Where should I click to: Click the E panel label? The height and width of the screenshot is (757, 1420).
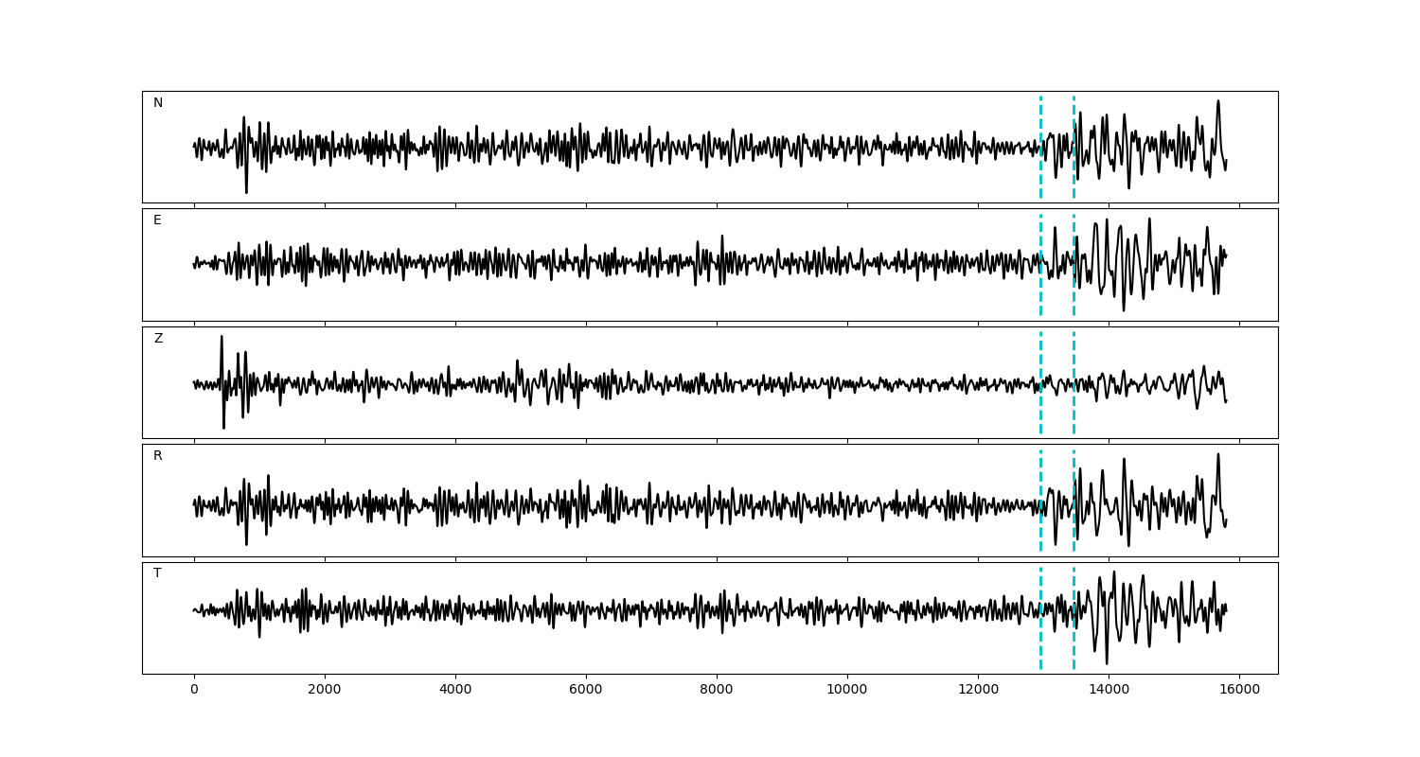tap(157, 220)
